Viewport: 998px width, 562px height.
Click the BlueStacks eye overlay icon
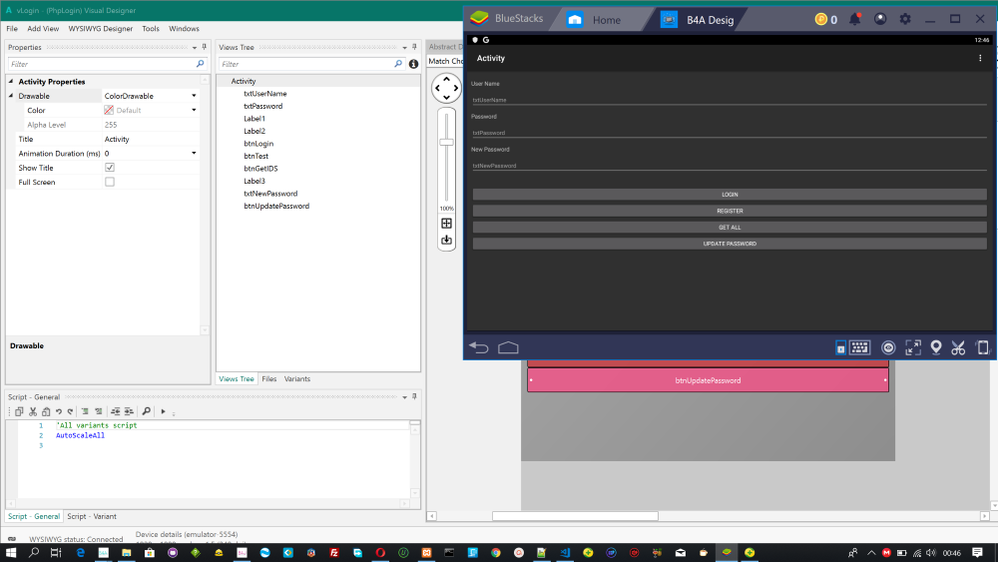coord(888,347)
